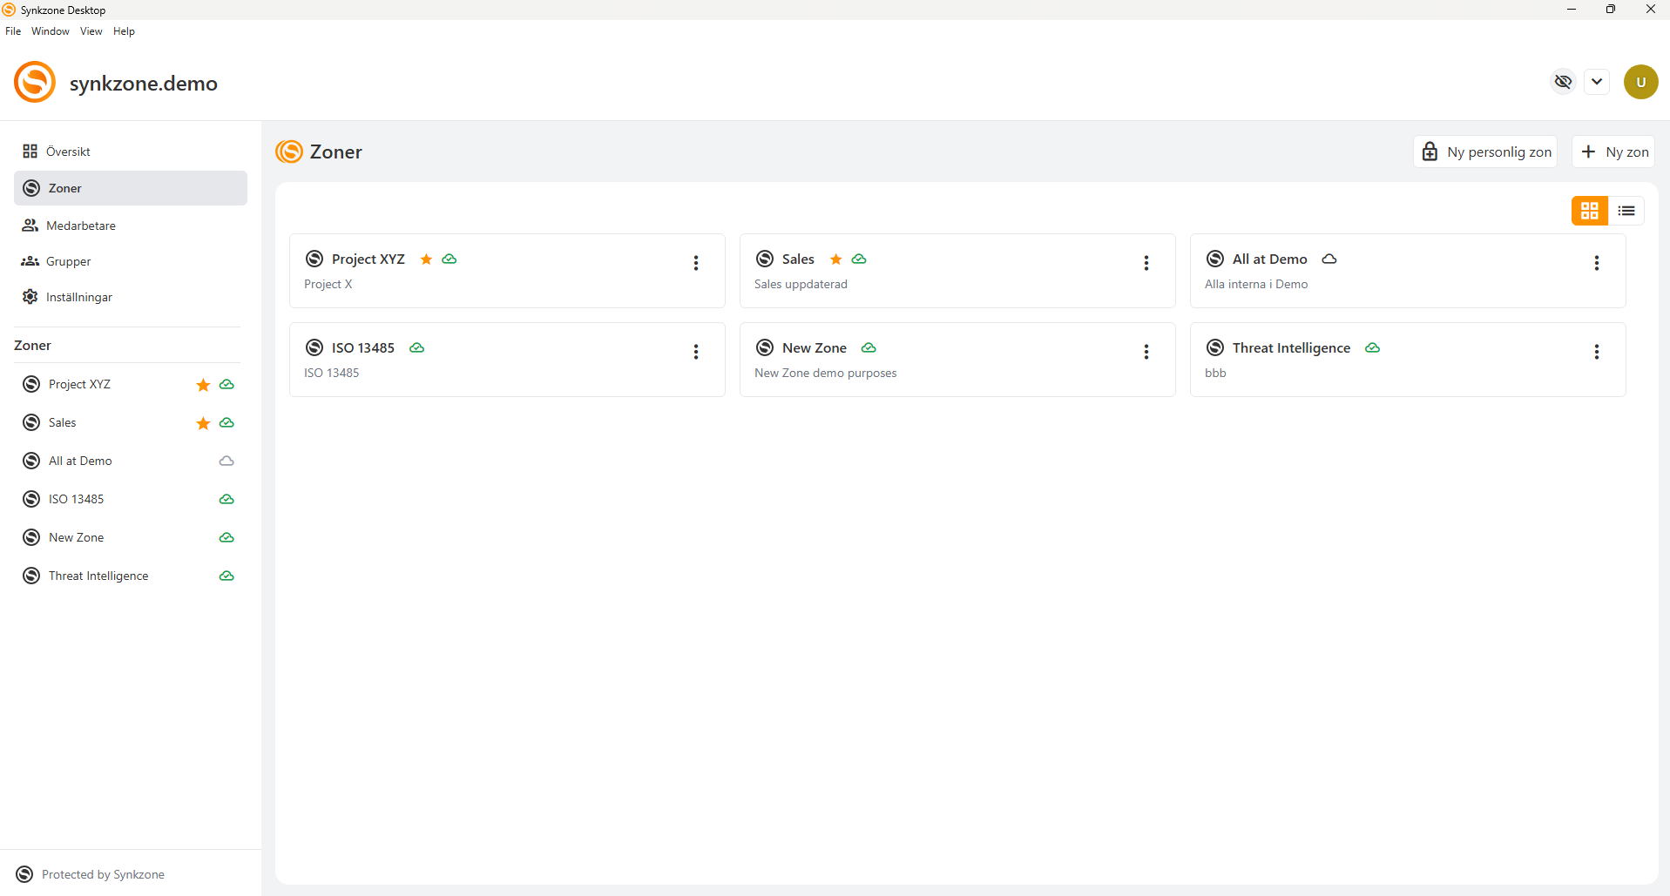
Task: Toggle favorite star on Project XYZ card
Action: point(426,259)
